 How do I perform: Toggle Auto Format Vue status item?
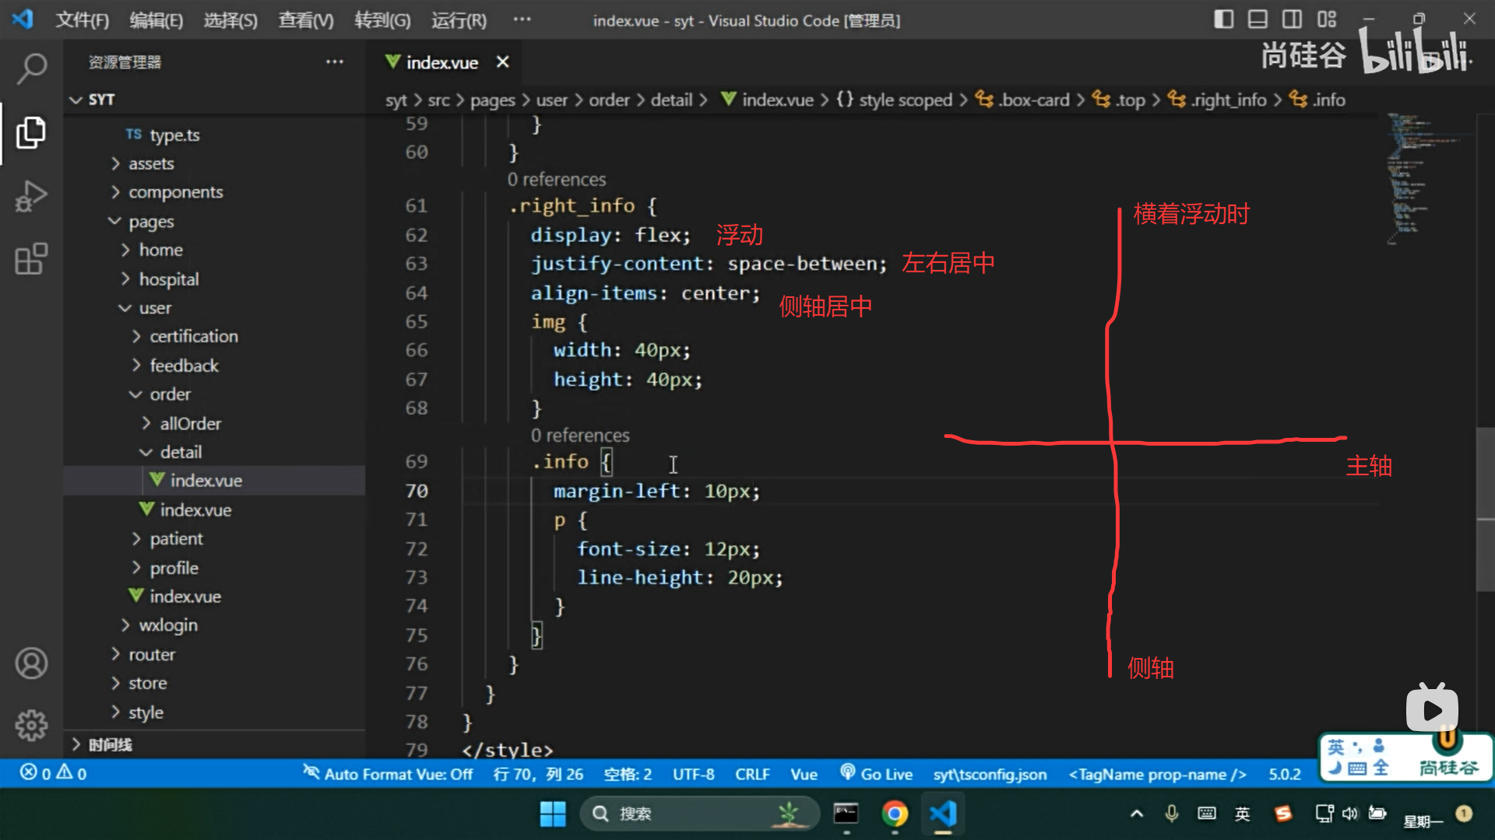pos(388,774)
